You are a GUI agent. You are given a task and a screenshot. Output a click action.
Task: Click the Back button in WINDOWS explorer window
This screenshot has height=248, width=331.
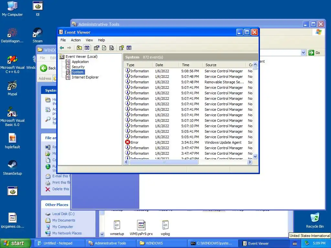click(48, 68)
